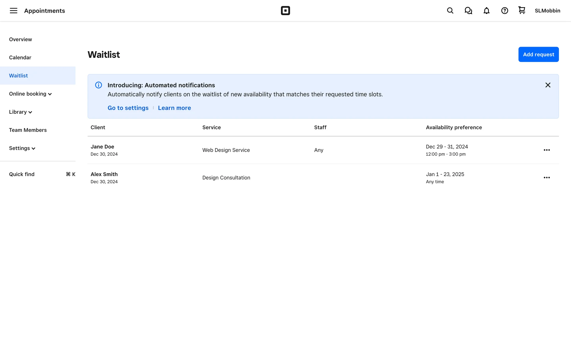Go to the Overview page

coord(20,39)
